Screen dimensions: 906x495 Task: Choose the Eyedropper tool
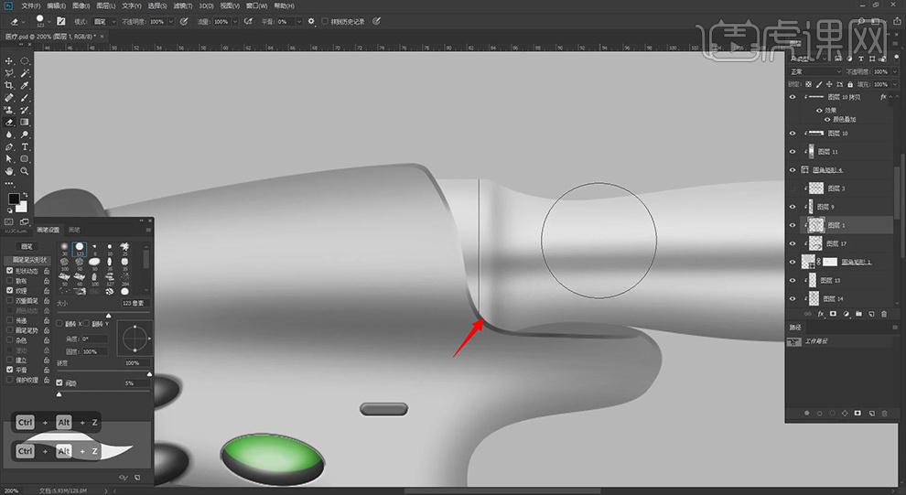click(x=25, y=85)
